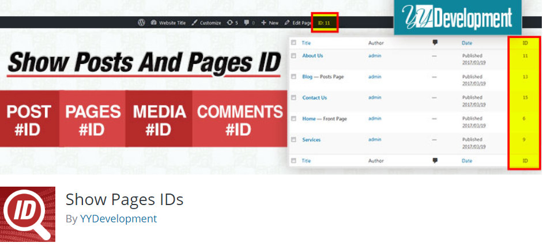Check the About Us row checkbox
The width and height of the screenshot is (543, 250).
tap(293, 55)
